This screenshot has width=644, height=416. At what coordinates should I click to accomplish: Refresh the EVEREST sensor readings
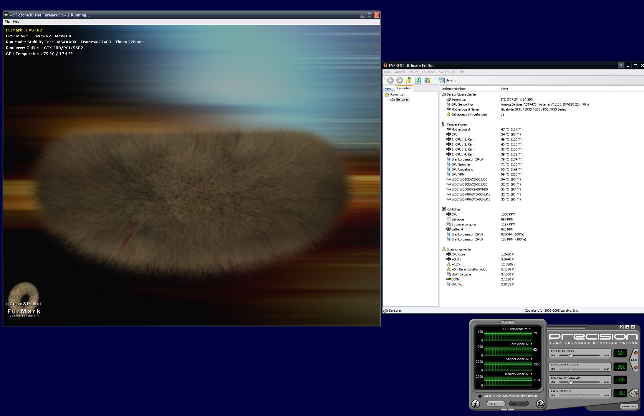(x=418, y=80)
